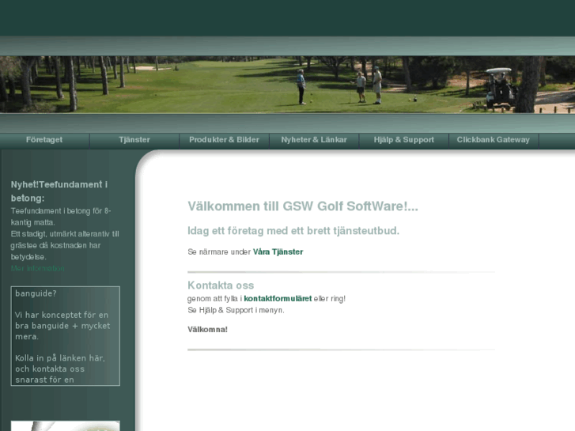Open the Företaget menu item
Image resolution: width=575 pixels, height=431 pixels.
point(44,140)
